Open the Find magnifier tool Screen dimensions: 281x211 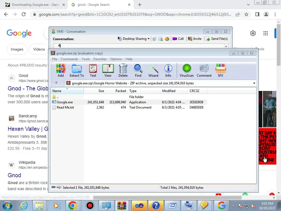pyautogui.click(x=138, y=71)
